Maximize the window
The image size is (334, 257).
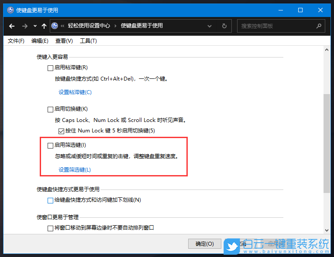click(x=300, y=10)
